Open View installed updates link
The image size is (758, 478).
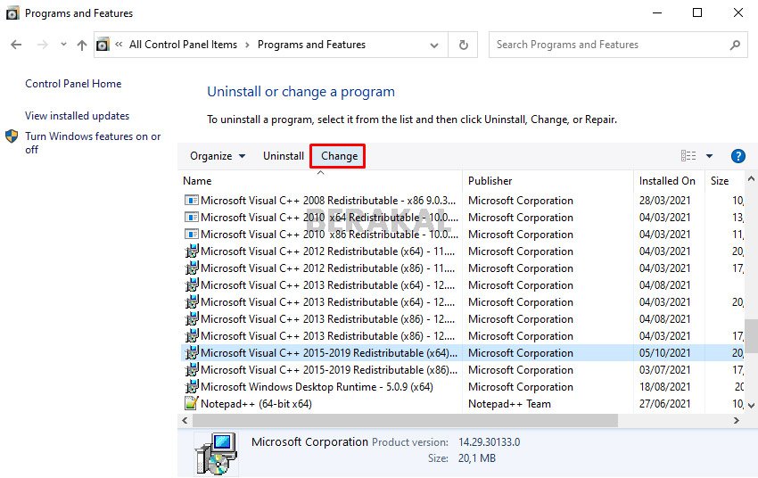(x=78, y=116)
